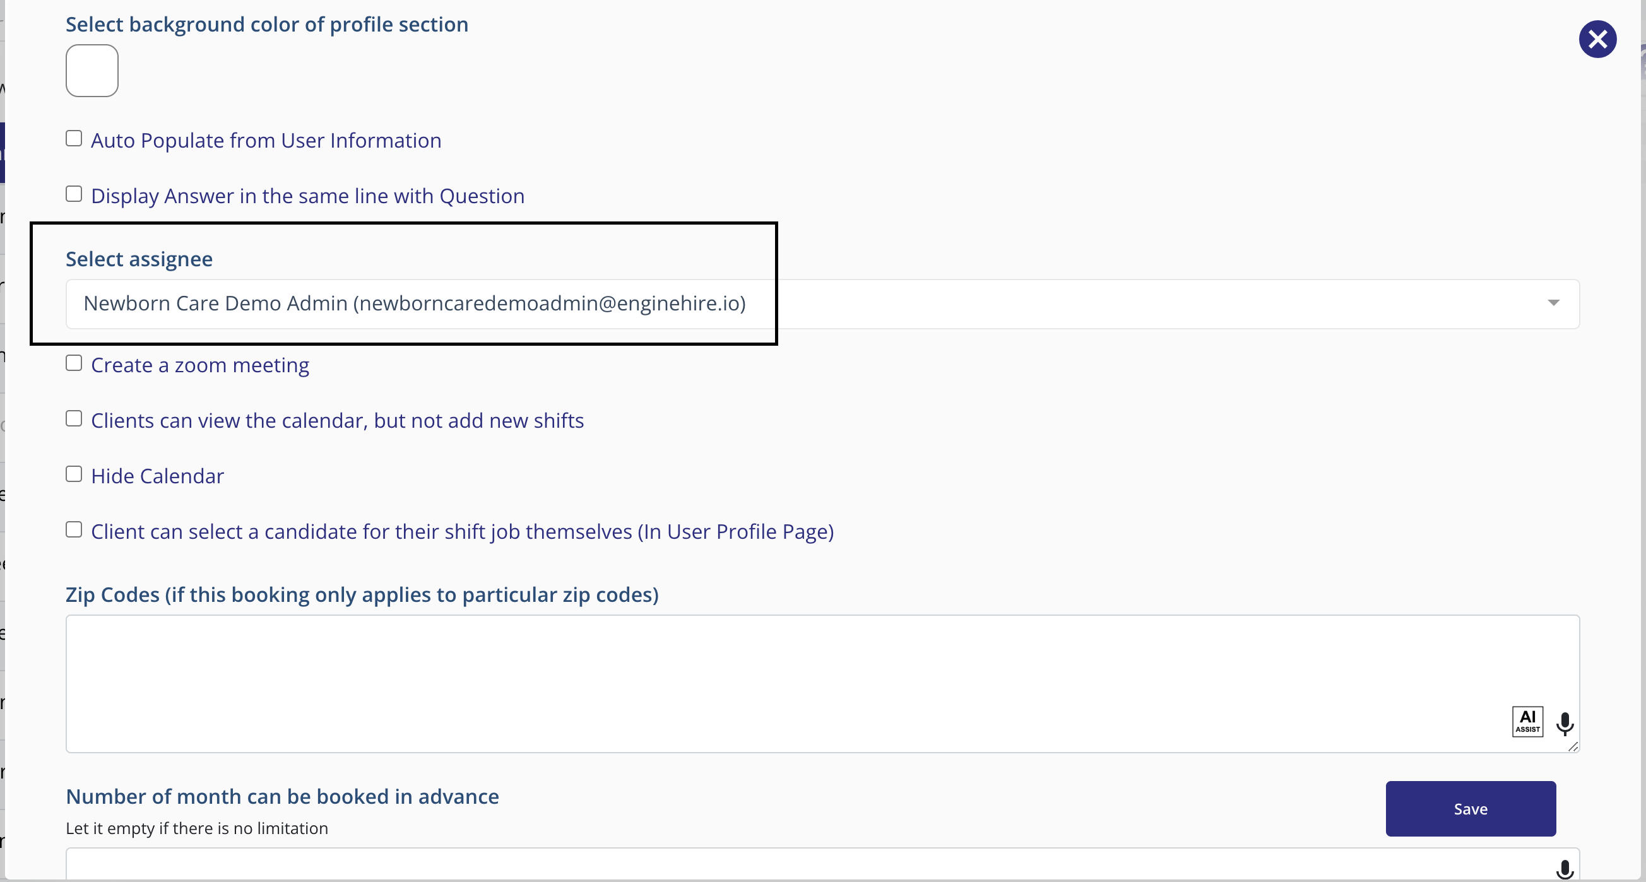
Task: Open the Select assignee dropdown
Action: [822, 304]
